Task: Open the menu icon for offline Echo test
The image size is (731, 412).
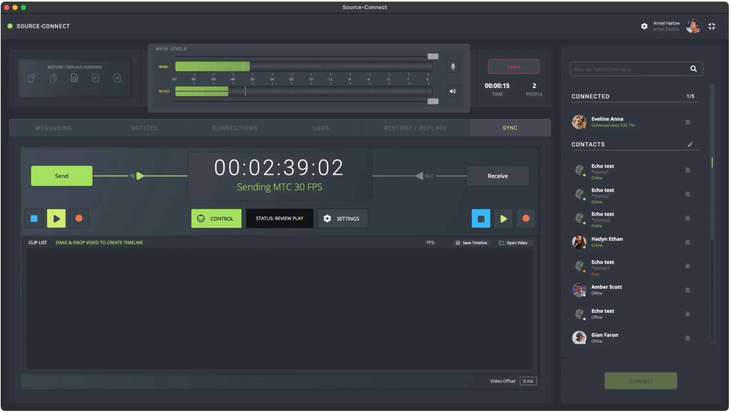Action: tap(688, 314)
